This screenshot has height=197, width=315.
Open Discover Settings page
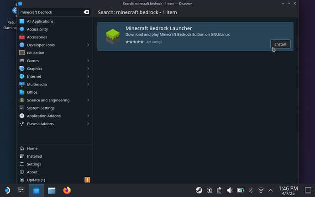click(x=55, y=164)
